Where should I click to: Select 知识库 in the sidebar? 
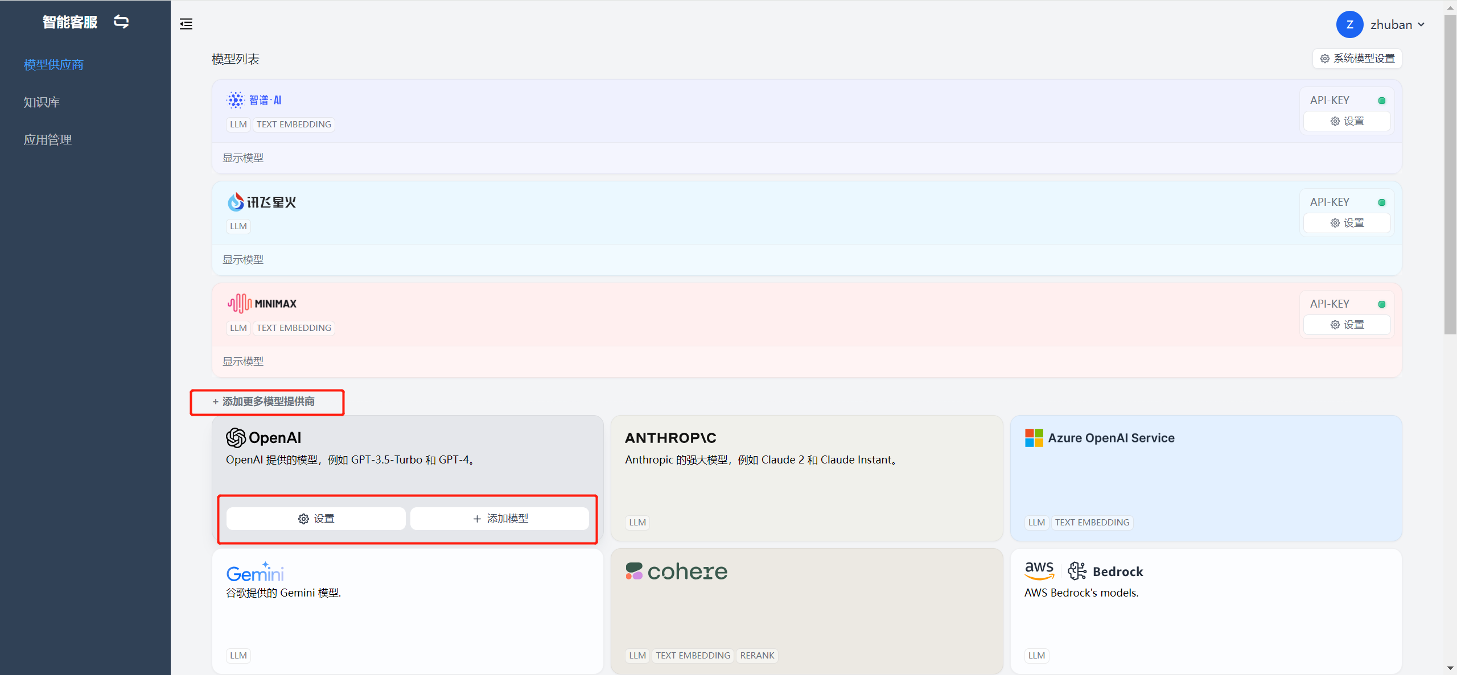click(42, 102)
